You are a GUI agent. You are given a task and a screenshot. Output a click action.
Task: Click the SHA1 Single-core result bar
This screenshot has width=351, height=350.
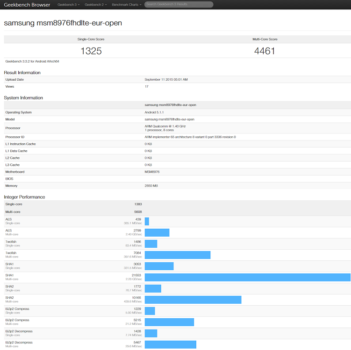point(159,266)
